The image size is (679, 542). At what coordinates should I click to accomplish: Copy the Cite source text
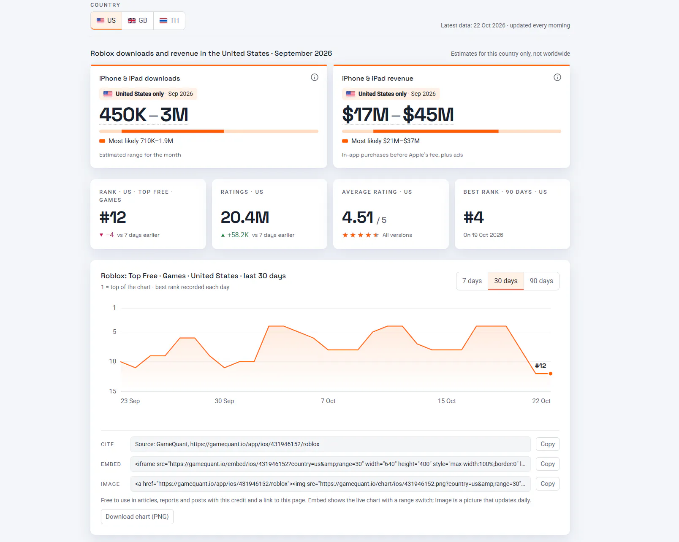coord(548,444)
